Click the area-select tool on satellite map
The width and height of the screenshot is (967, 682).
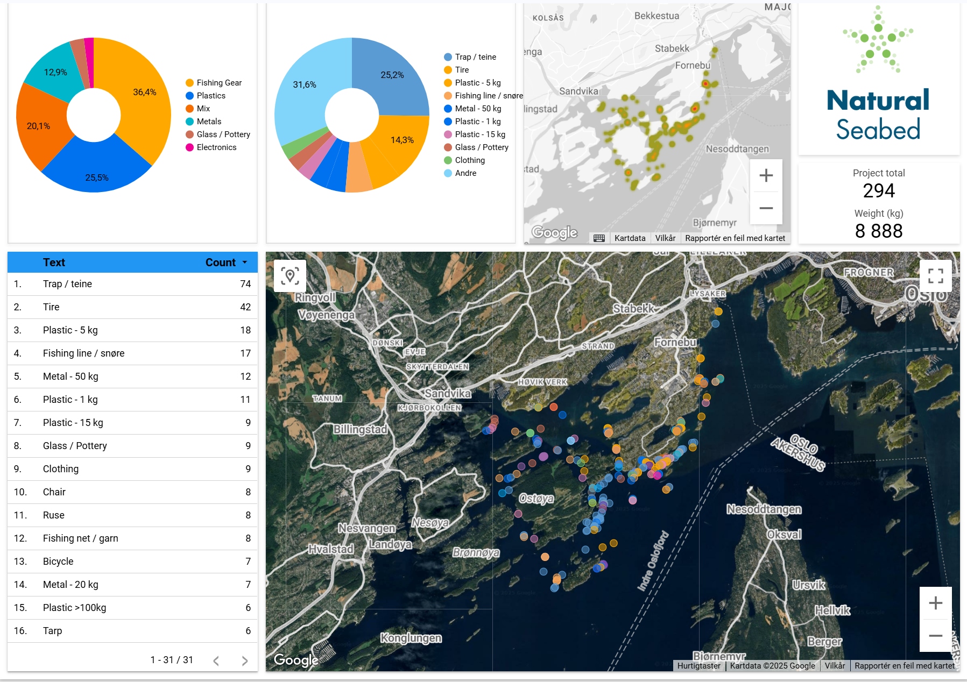[x=290, y=276]
